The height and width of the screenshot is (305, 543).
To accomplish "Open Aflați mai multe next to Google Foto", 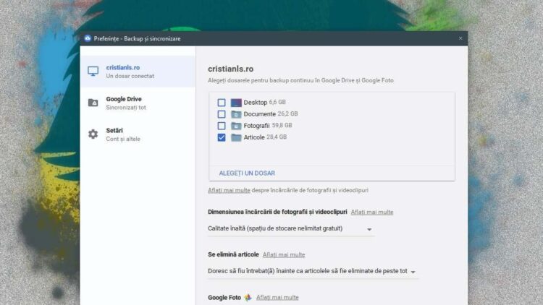I will (x=277, y=297).
